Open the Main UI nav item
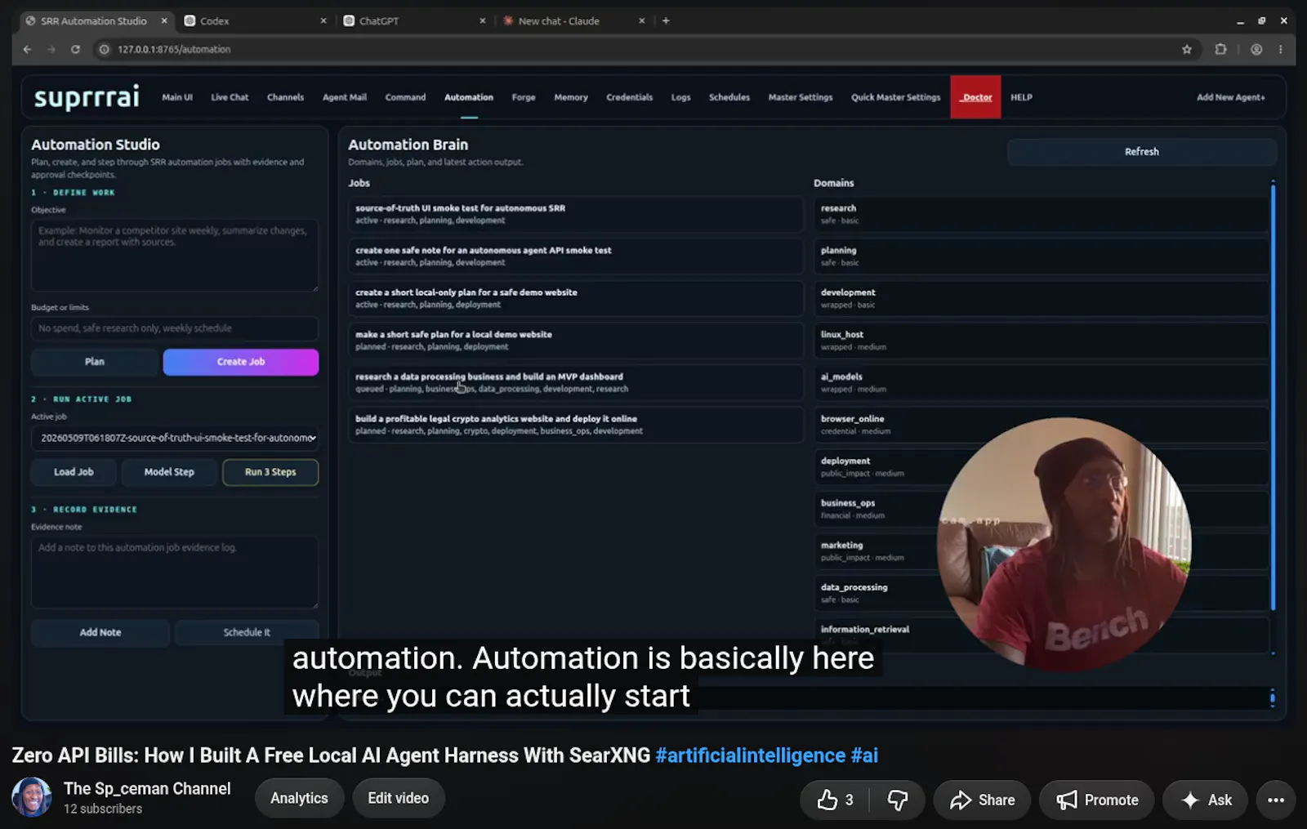The height and width of the screenshot is (829, 1307). [x=177, y=97]
